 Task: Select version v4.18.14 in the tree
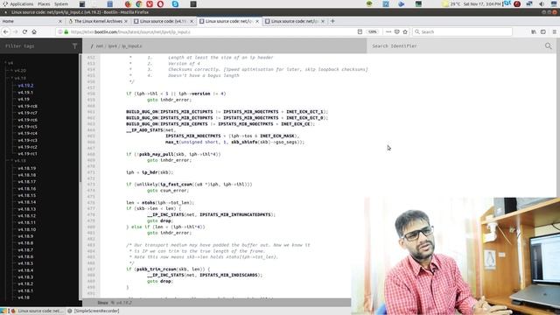pyautogui.click(x=27, y=202)
